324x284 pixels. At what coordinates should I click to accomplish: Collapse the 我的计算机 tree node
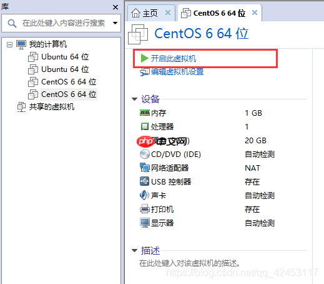coord(9,44)
